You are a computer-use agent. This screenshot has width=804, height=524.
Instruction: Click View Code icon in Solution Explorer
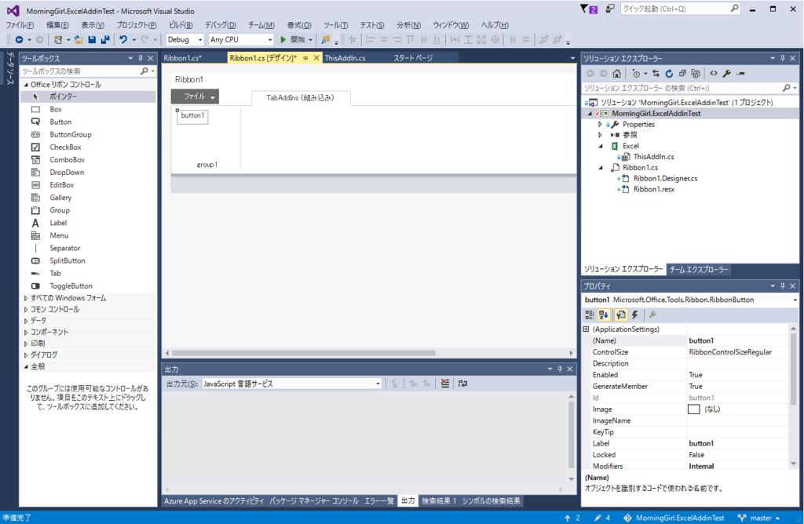713,73
